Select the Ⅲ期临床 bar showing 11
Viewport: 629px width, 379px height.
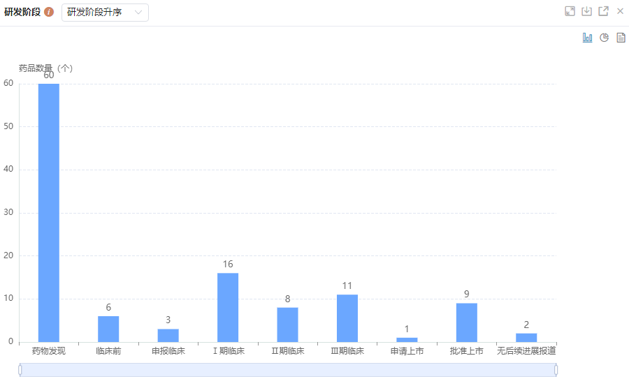click(x=347, y=318)
